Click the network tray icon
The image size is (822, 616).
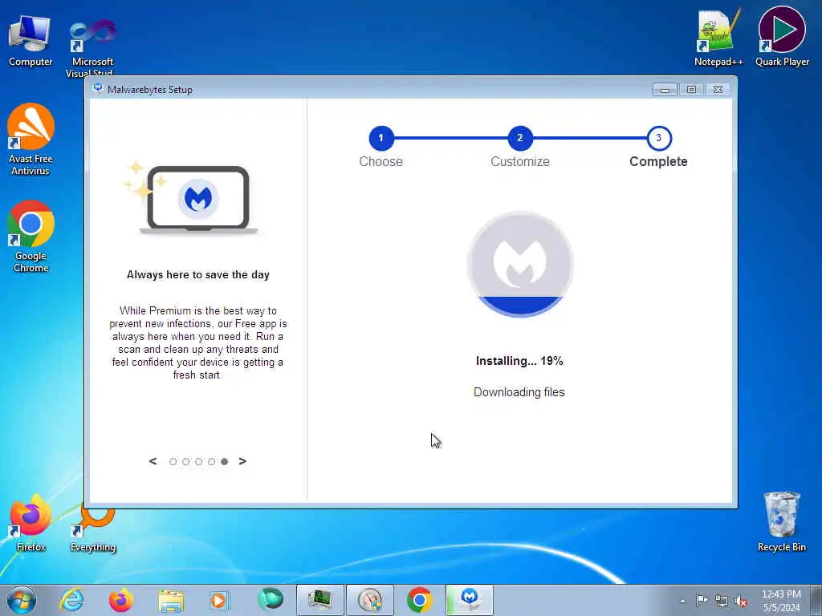(x=722, y=601)
